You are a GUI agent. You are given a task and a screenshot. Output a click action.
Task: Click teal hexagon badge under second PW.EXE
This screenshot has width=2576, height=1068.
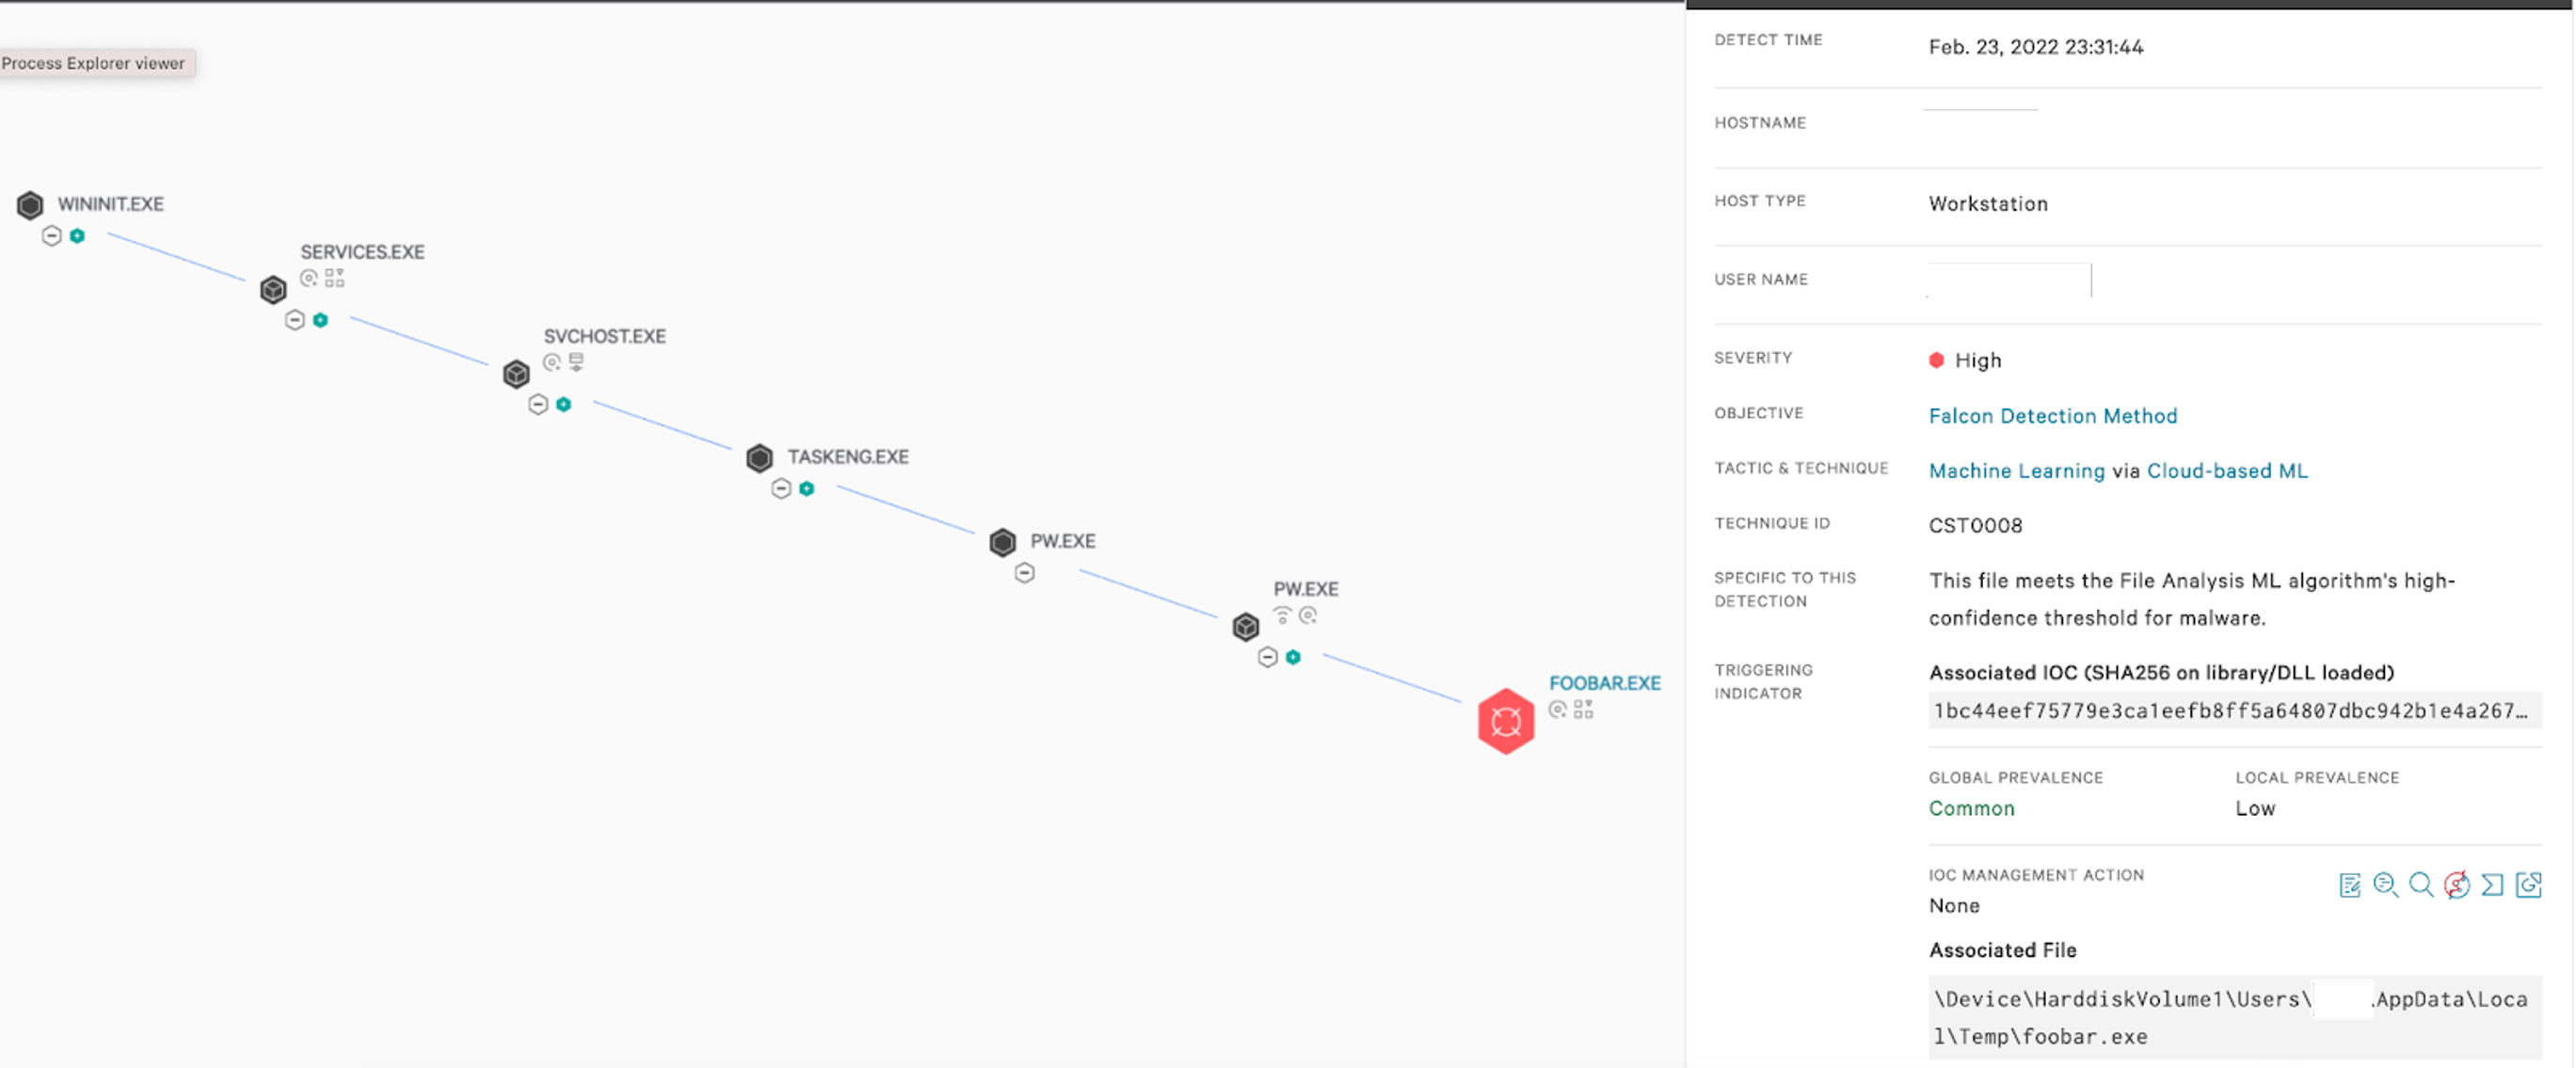click(1293, 657)
